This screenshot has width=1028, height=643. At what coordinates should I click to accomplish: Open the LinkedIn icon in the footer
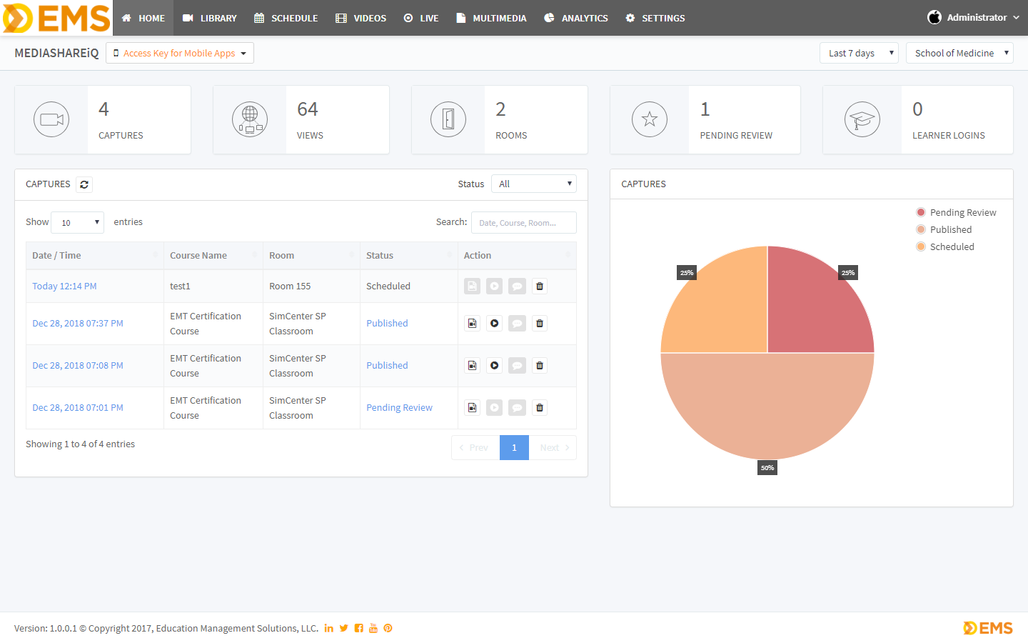point(329,629)
